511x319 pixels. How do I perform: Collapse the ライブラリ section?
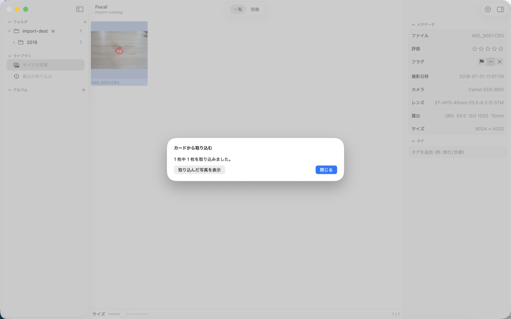click(10, 56)
